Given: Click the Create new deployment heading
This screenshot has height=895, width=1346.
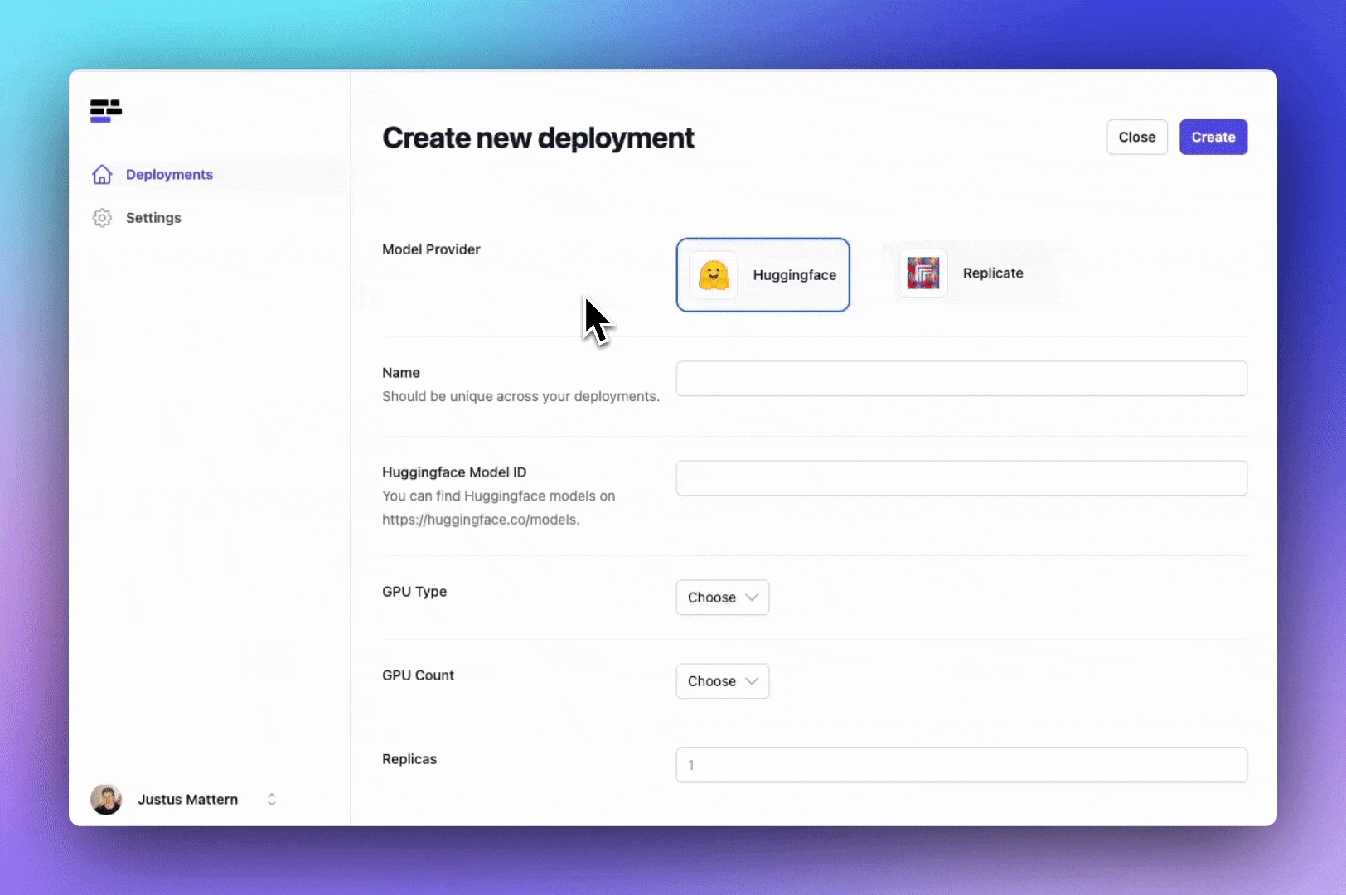Looking at the screenshot, I should pos(538,138).
